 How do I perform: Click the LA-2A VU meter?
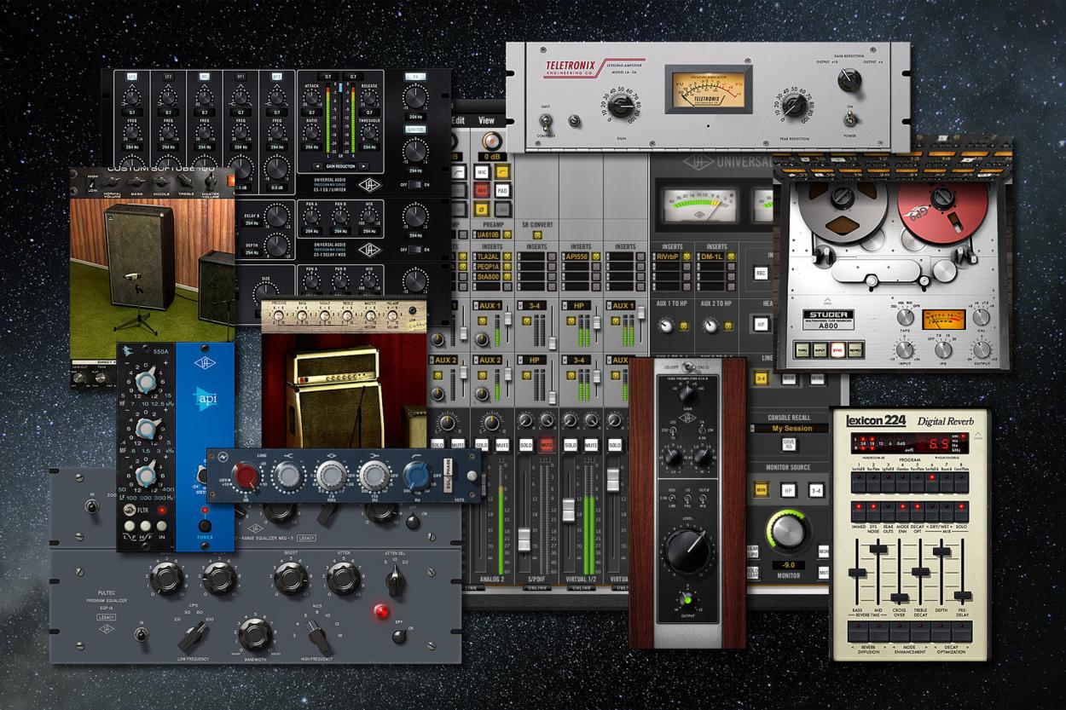[x=709, y=91]
